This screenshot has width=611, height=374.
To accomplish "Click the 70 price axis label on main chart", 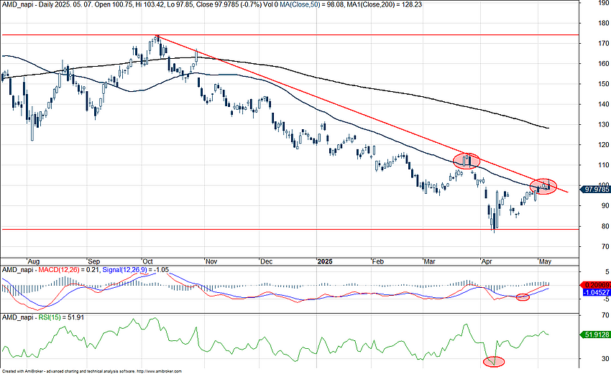I will 605,246.
